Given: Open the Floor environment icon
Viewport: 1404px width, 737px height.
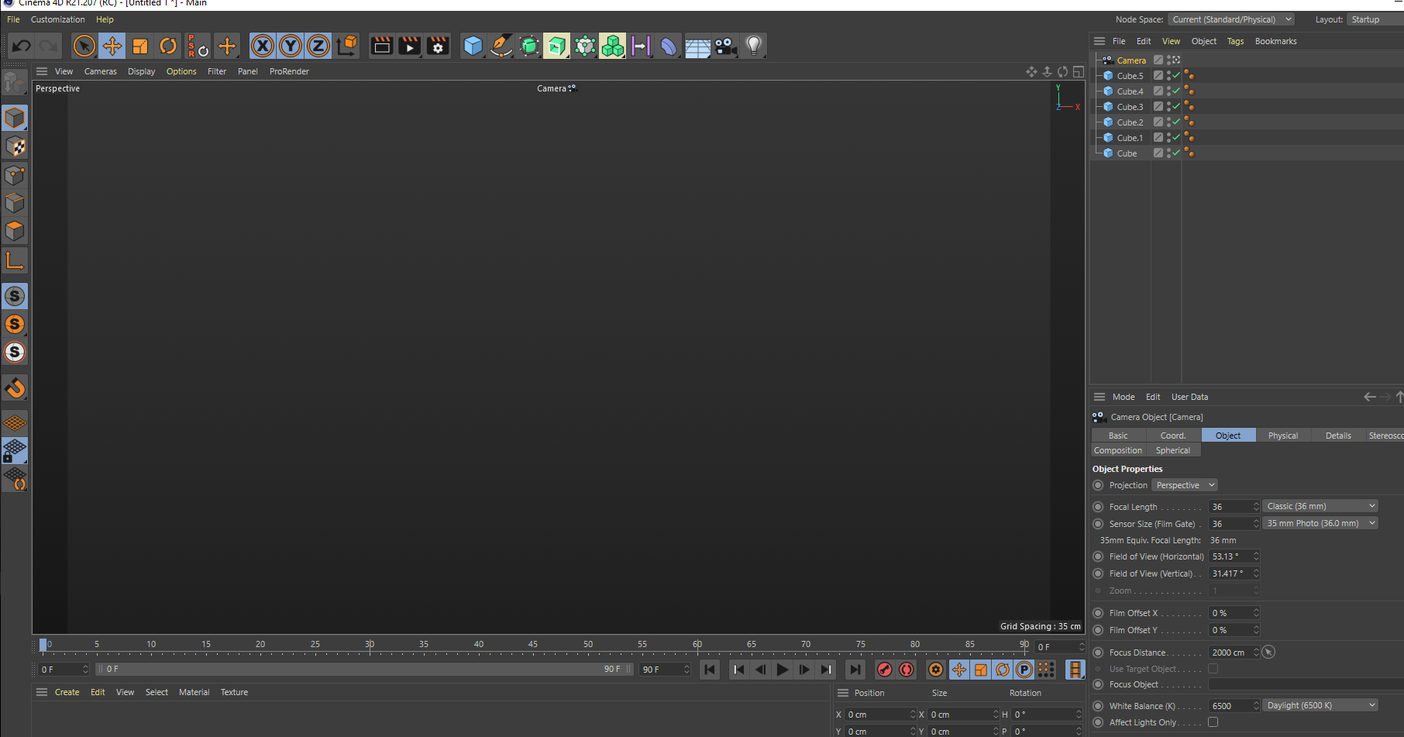Looking at the screenshot, I should tap(697, 47).
